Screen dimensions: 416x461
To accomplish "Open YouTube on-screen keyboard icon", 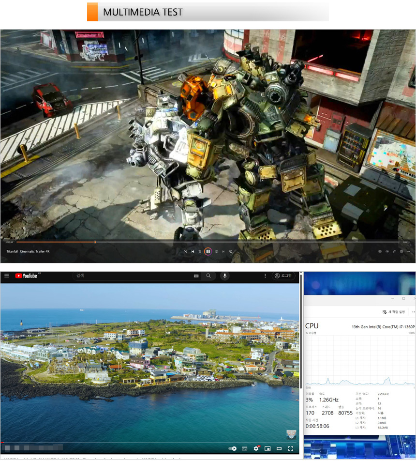I will pyautogui.click(x=196, y=276).
